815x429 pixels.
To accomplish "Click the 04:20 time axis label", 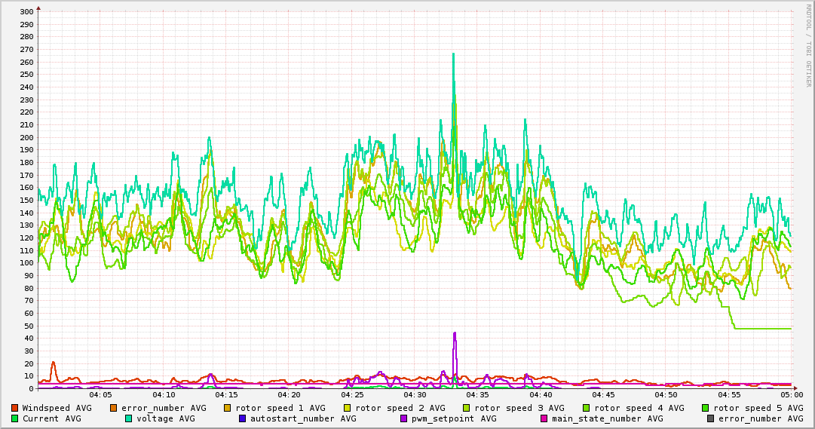I will coord(289,395).
